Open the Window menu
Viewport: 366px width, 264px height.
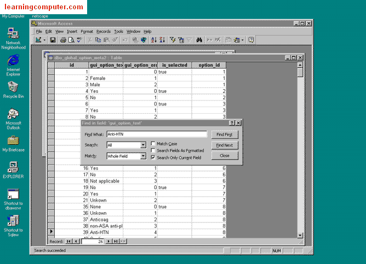click(x=133, y=32)
